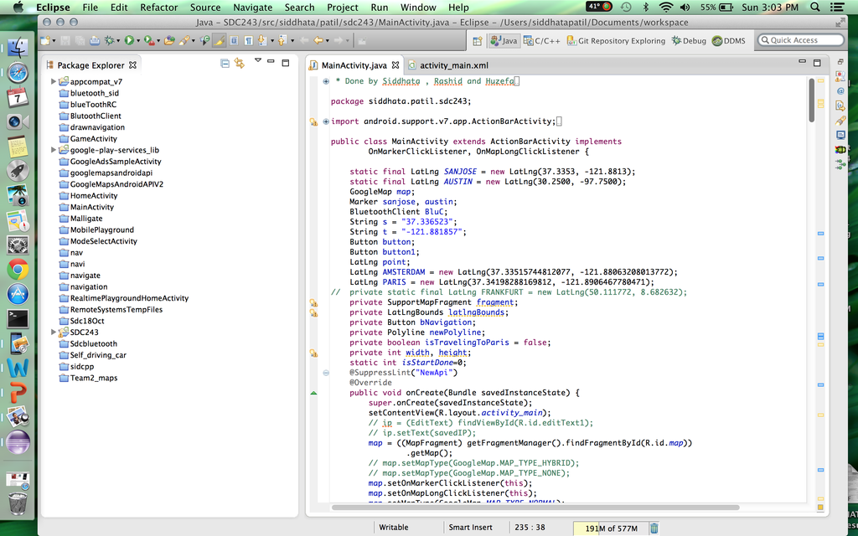Click the heap status 191M of 577M
Viewport: 858px width, 536px height.
point(611,528)
